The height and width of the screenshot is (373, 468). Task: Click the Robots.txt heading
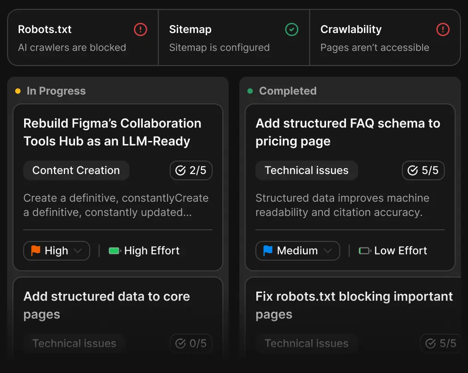pos(45,29)
